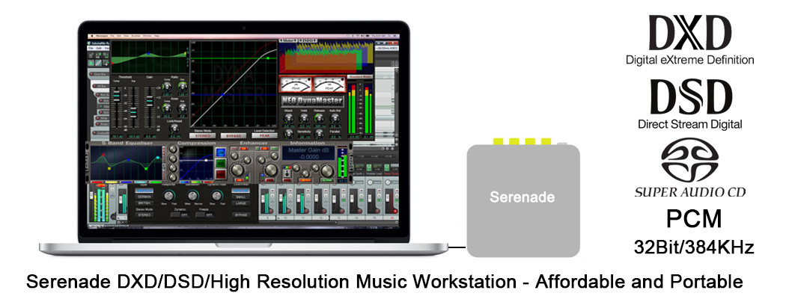The width and height of the screenshot is (786, 299).
Task: Click the Ratio Exp knob
Action: pyautogui.click(x=183, y=87)
